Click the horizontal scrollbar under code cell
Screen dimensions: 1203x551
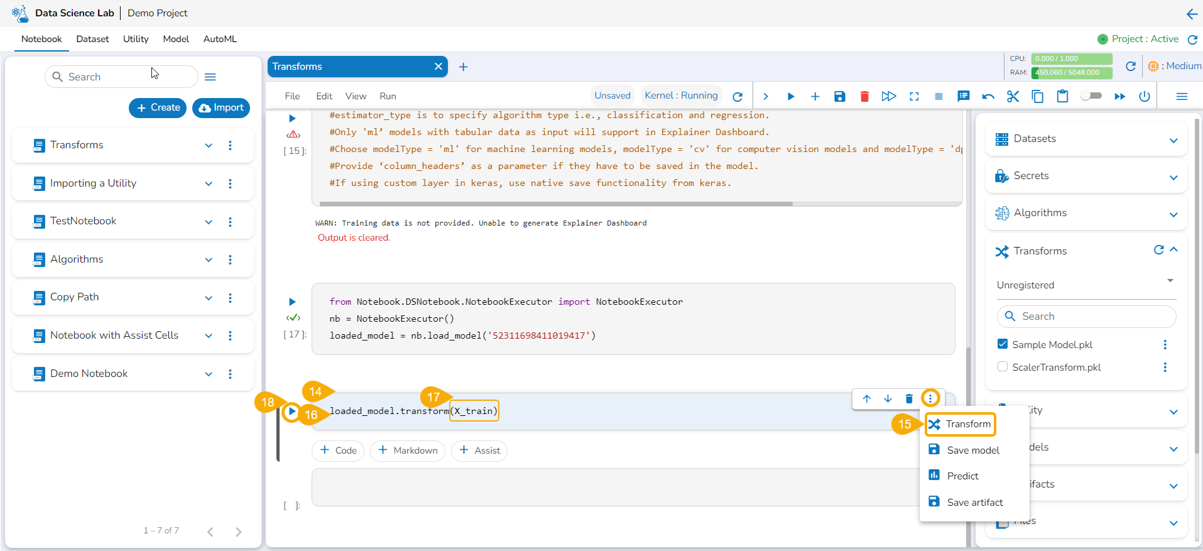point(555,204)
